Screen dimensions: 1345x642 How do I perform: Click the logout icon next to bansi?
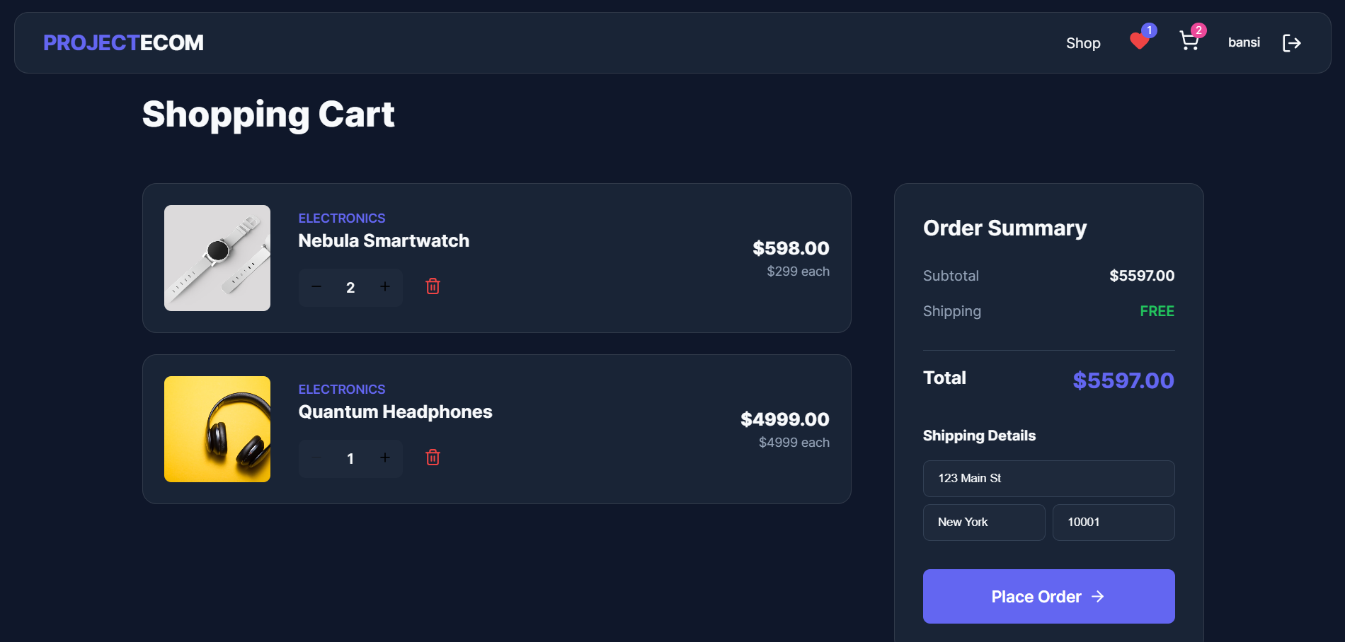[x=1292, y=42]
